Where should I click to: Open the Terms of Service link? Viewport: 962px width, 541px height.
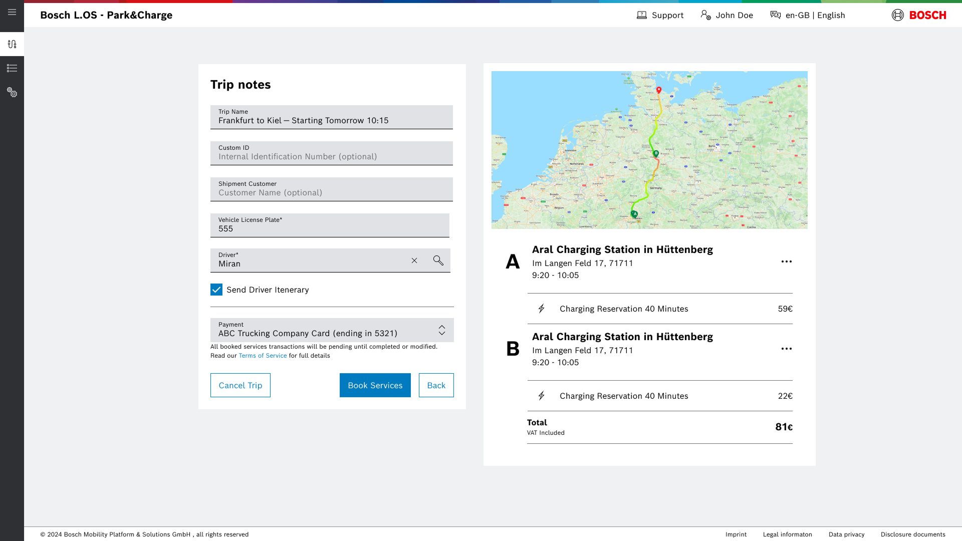263,356
